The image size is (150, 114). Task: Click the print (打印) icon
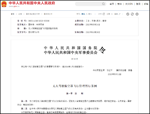(103, 14)
